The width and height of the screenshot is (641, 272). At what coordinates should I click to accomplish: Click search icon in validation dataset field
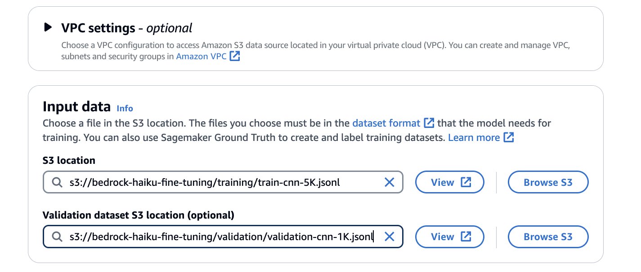(x=57, y=237)
